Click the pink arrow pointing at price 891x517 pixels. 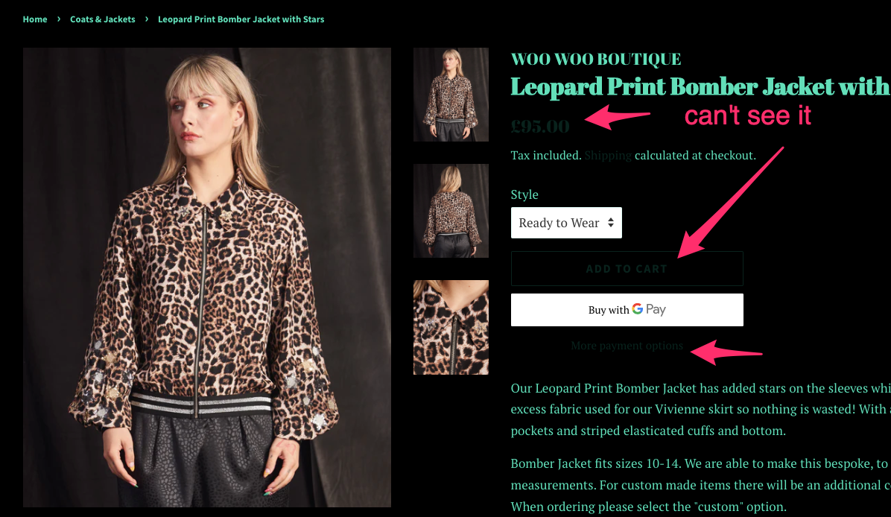tap(617, 117)
